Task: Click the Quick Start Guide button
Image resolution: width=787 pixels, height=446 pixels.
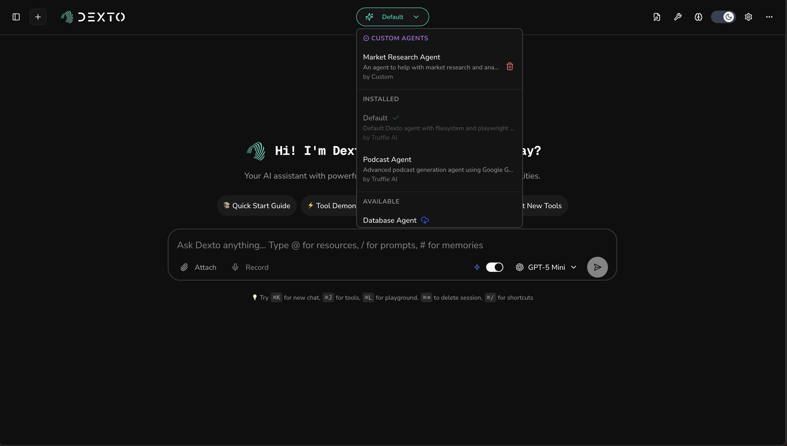Action: pyautogui.click(x=257, y=206)
